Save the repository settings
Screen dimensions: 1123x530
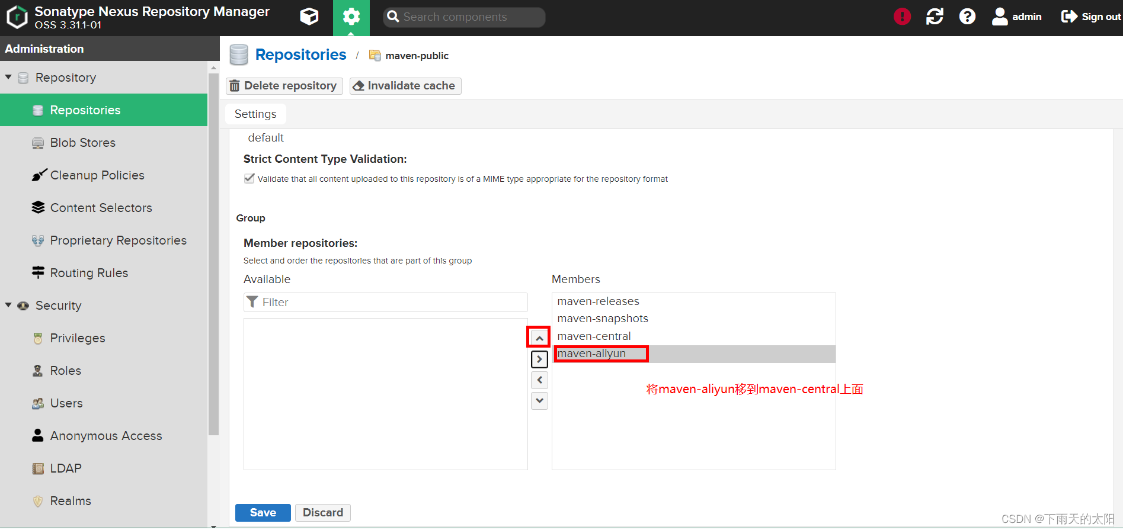pyautogui.click(x=263, y=513)
